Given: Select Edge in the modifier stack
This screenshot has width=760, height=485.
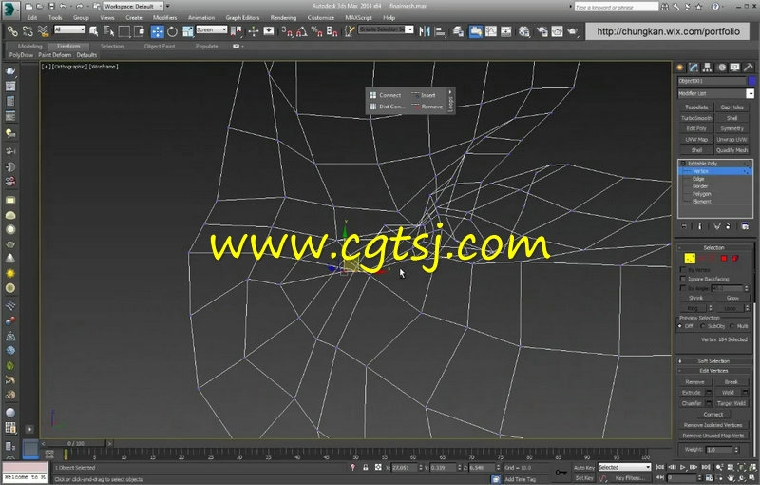Looking at the screenshot, I should (x=697, y=178).
